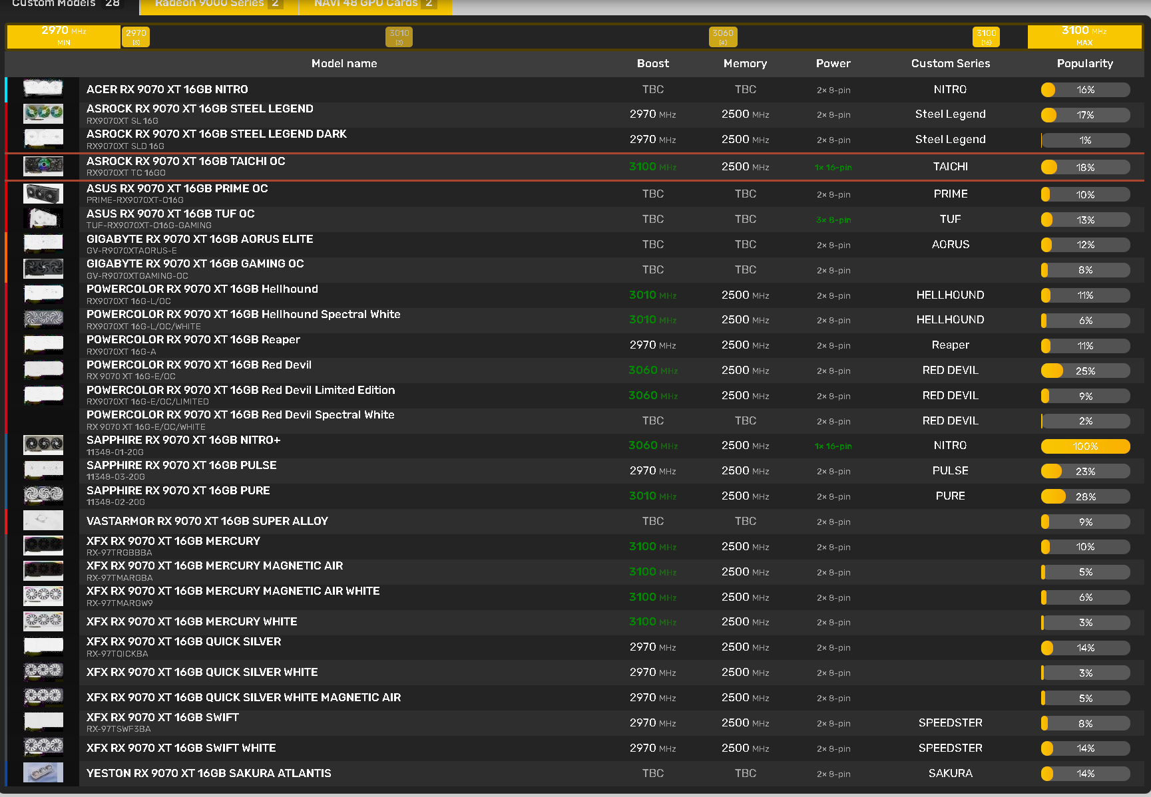Click the 2500 MHz memory for Sapphire PULSE
The width and height of the screenshot is (1151, 797).
coord(746,470)
